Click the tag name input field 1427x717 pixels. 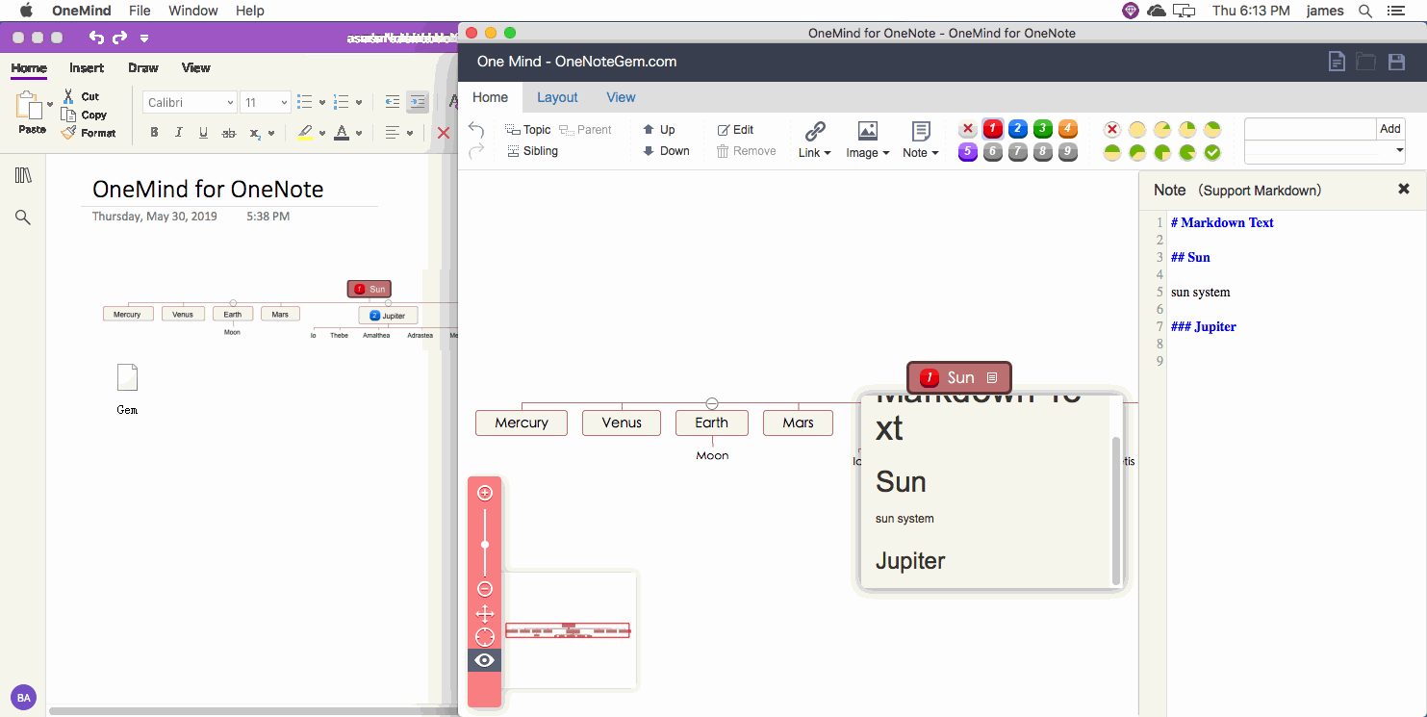[1311, 129]
